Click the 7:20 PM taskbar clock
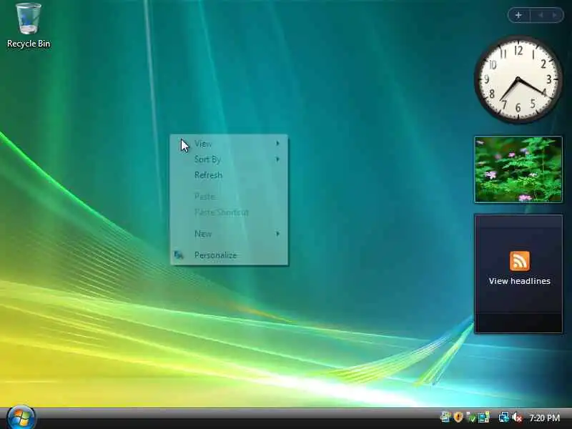The image size is (572, 429). click(544, 418)
